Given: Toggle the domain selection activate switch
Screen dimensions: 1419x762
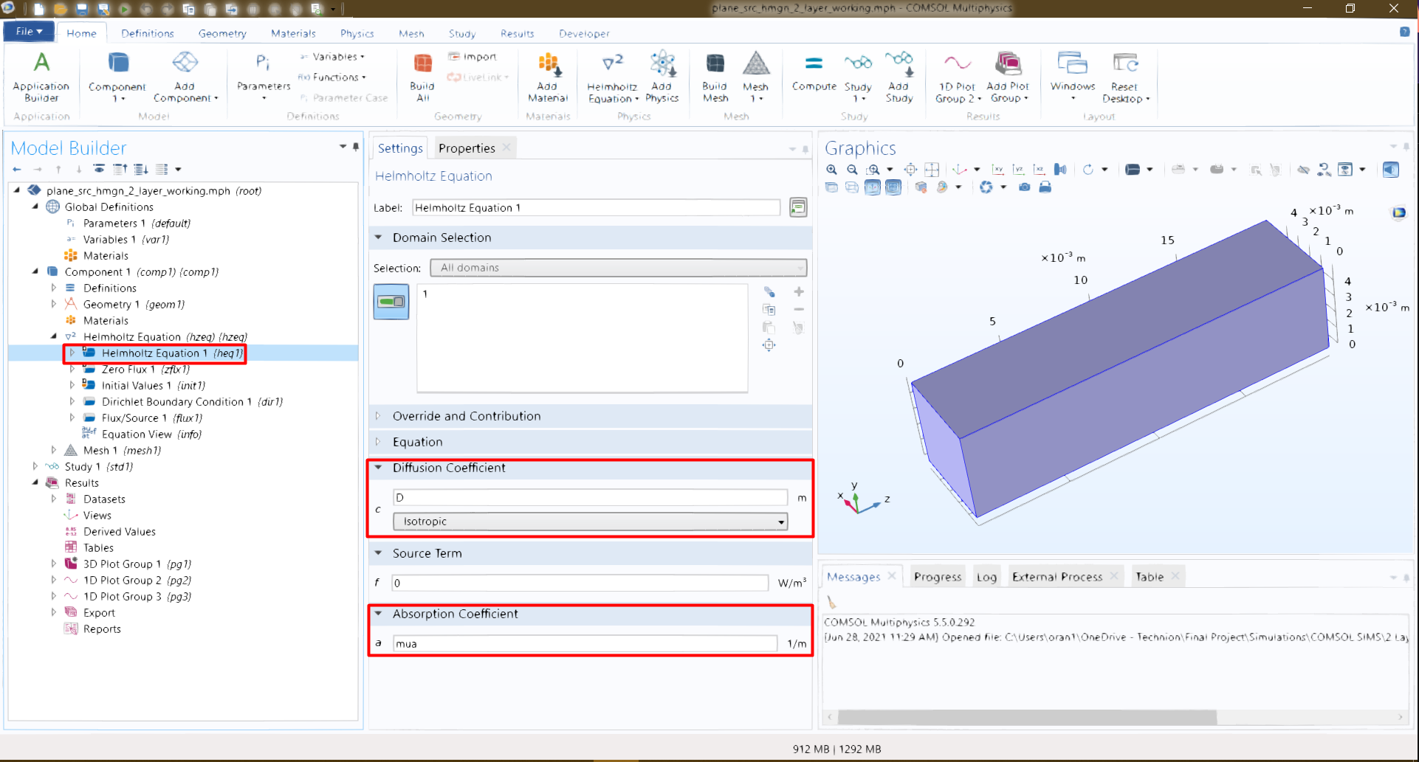Looking at the screenshot, I should coord(391,302).
